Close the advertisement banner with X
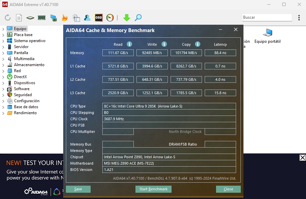Viewport: 306px width, 199px height. 302,158
